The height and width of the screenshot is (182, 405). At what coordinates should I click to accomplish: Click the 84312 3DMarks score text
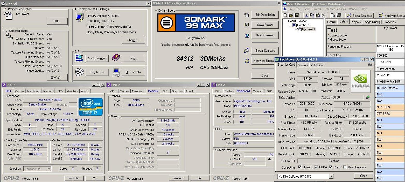click(201, 59)
